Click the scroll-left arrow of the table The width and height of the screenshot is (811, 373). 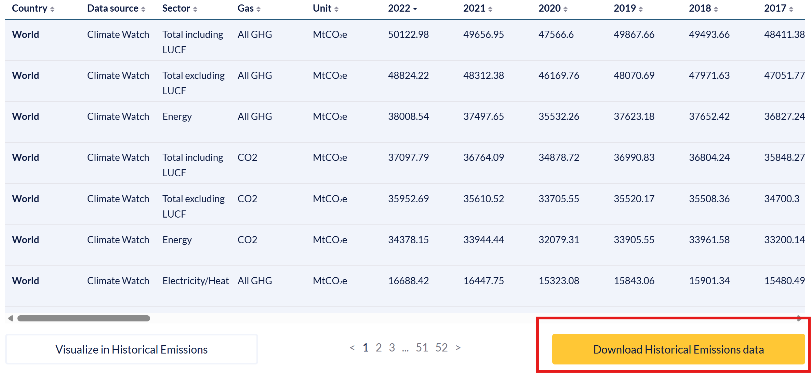coord(11,318)
